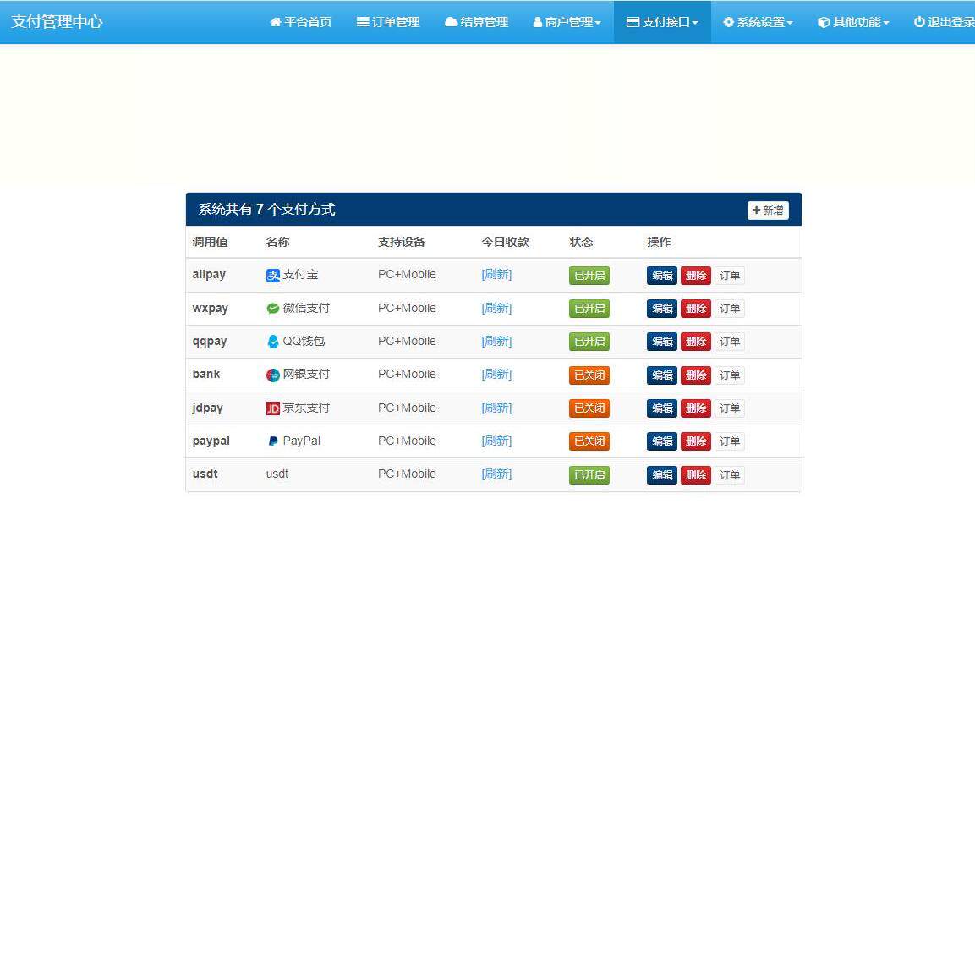Click the 'paypal' call value cell
Viewport: 975px width, 975px height.
point(211,441)
